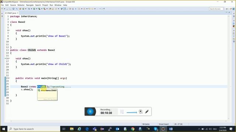This screenshot has width=236, height=132.
Task: Collapse the main method fold marker
Action: 9,78
